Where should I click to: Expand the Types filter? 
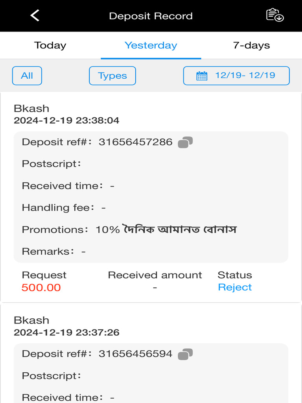112,76
